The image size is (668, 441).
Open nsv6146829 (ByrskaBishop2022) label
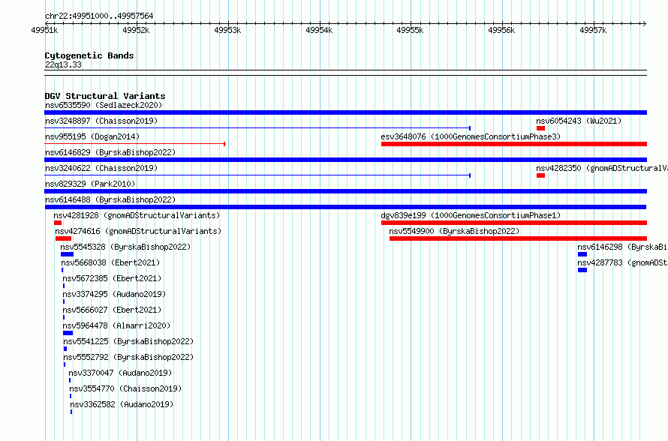pyautogui.click(x=110, y=152)
